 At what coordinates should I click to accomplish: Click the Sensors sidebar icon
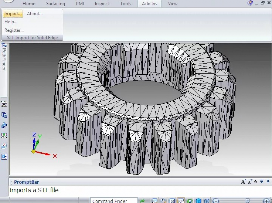pos(4,136)
